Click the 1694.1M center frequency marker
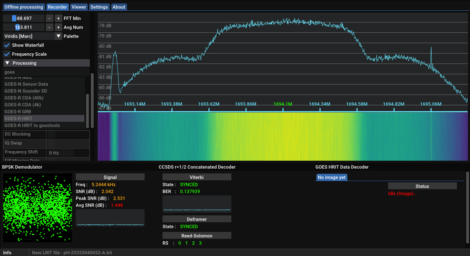Image resolution: width=470 pixels, height=256 pixels. [x=283, y=104]
